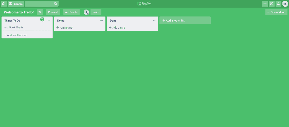Click the board member avatar K
Viewport: 289px width, 127px height.
point(86,12)
